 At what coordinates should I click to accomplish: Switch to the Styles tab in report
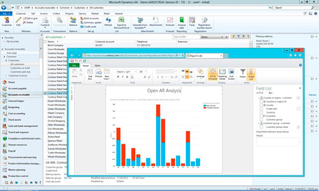click(97, 65)
